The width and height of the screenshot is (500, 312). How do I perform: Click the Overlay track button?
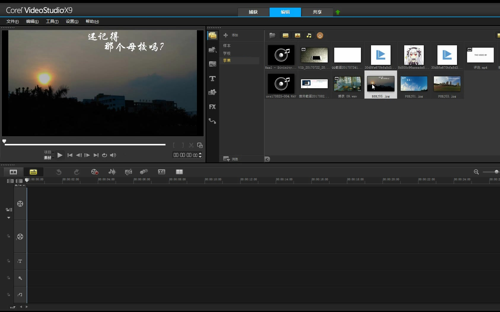20,237
